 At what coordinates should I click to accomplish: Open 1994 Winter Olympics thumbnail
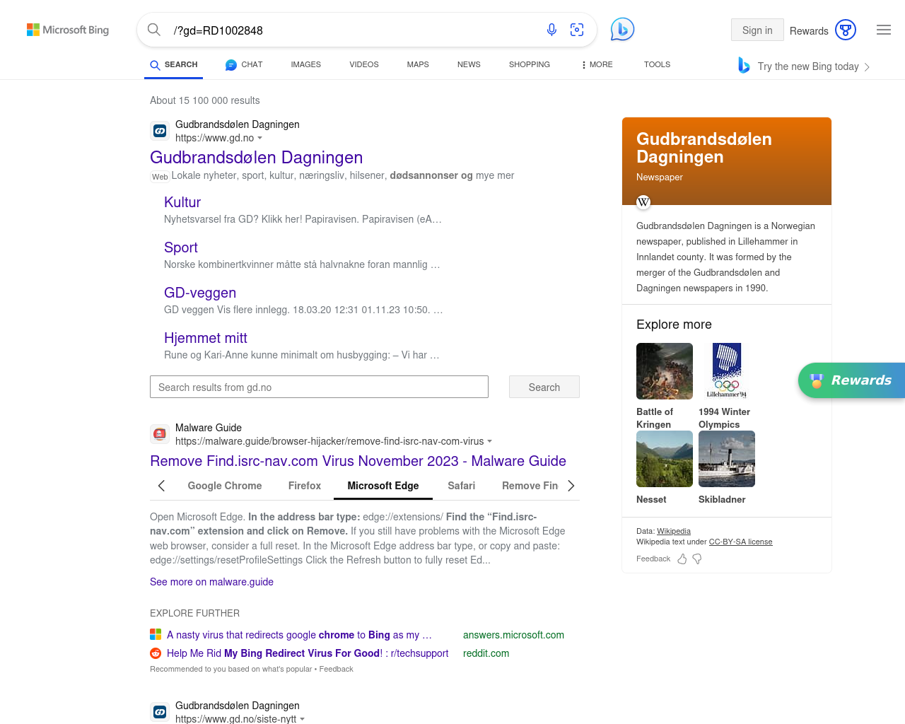tap(727, 371)
